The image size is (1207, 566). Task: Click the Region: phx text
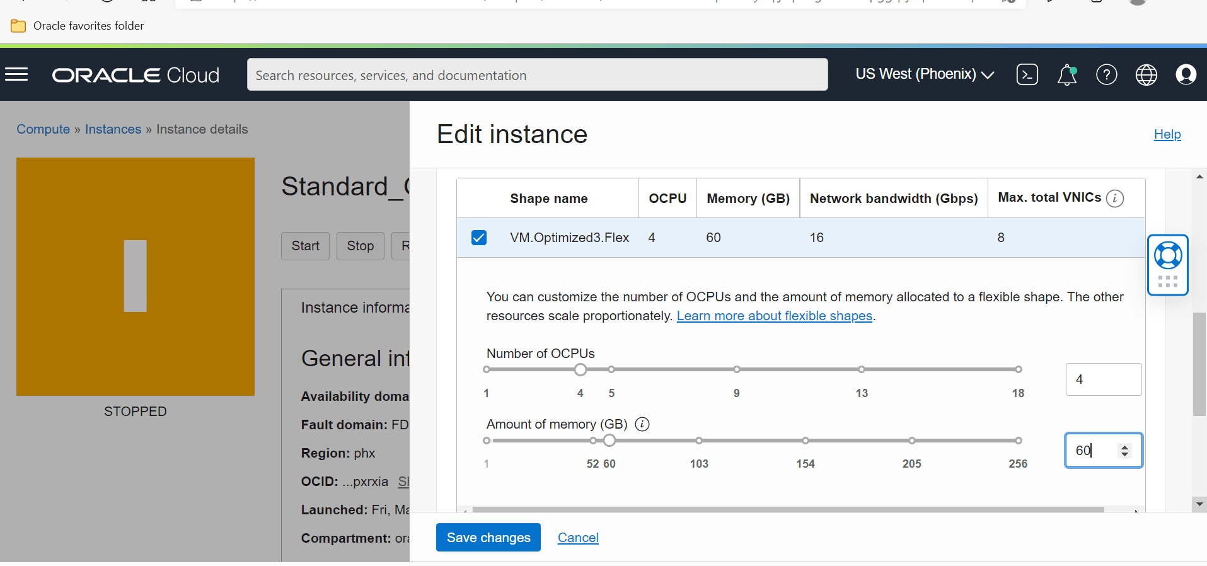coord(338,453)
